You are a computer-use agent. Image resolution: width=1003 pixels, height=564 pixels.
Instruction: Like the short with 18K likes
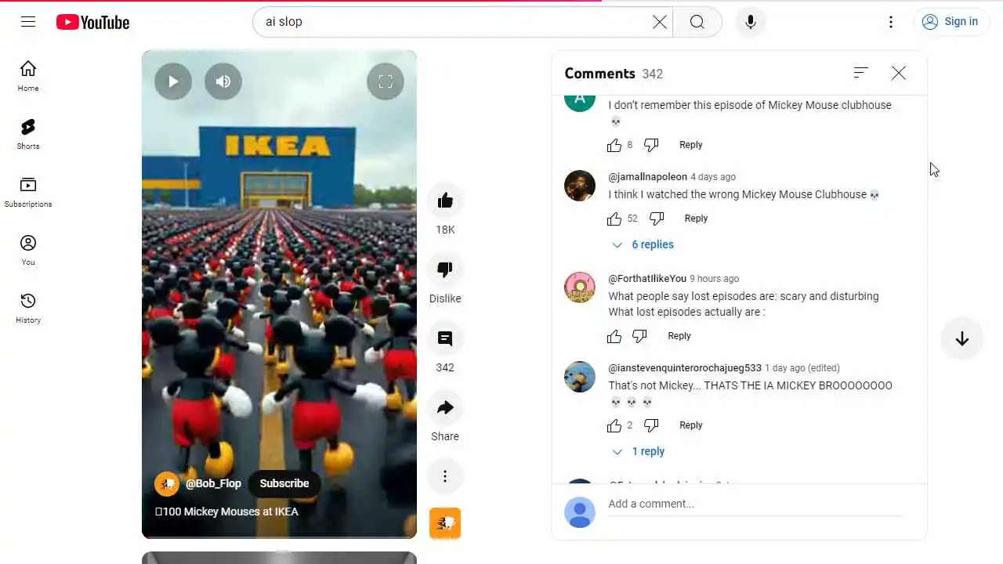445,201
